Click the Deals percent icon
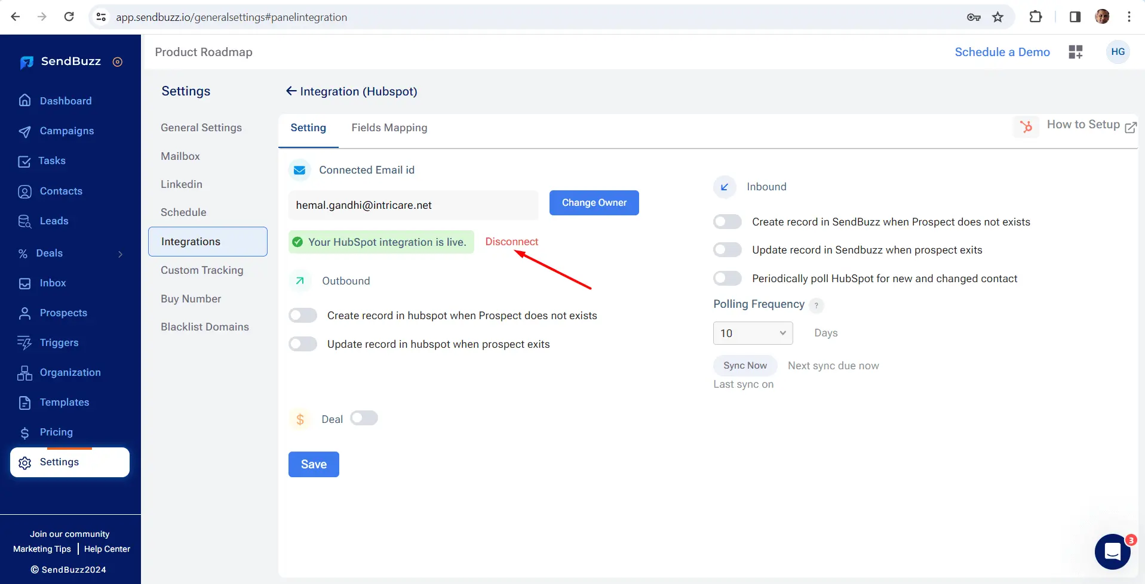Viewport: 1145px width, 584px height. 23,254
